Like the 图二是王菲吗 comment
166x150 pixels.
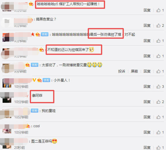159,147
